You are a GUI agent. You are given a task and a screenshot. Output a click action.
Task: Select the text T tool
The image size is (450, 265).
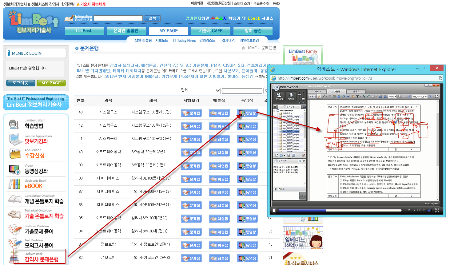(357, 97)
